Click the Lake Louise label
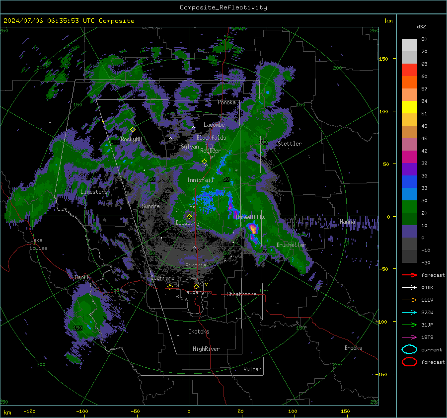This screenshot has width=447, height=418. pyautogui.click(x=38, y=244)
